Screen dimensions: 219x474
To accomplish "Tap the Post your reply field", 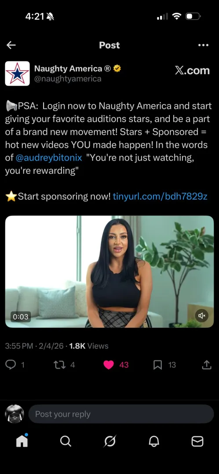I will [x=121, y=414].
